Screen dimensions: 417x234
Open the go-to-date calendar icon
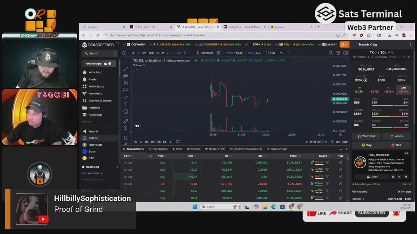[178, 142]
